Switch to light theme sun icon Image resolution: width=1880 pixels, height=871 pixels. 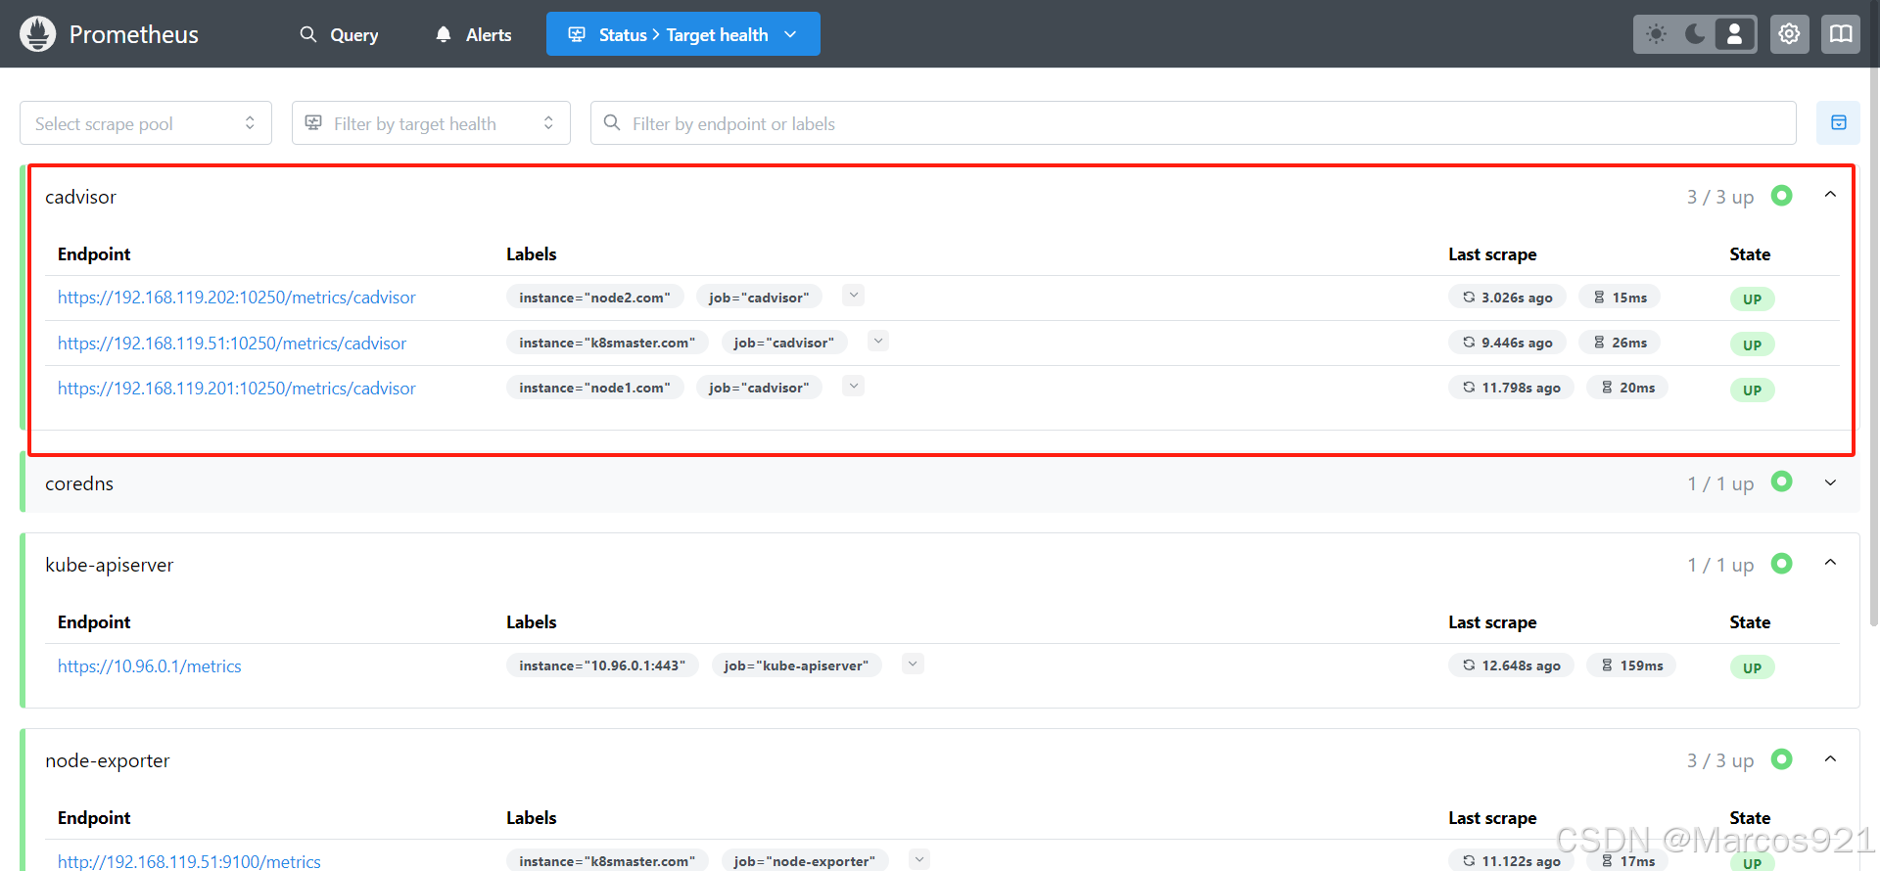pos(1656,34)
